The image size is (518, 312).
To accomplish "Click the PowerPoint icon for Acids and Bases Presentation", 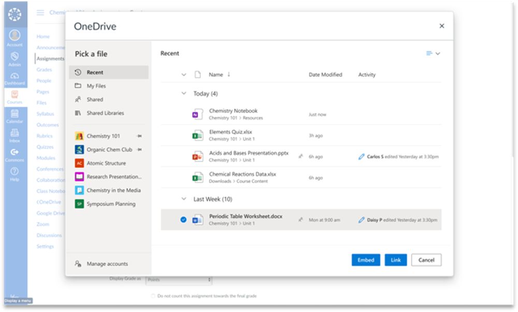I will [197, 157].
